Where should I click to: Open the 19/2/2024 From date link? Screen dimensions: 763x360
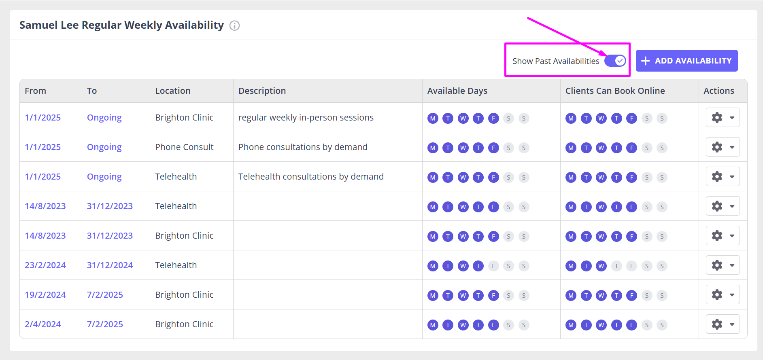45,294
